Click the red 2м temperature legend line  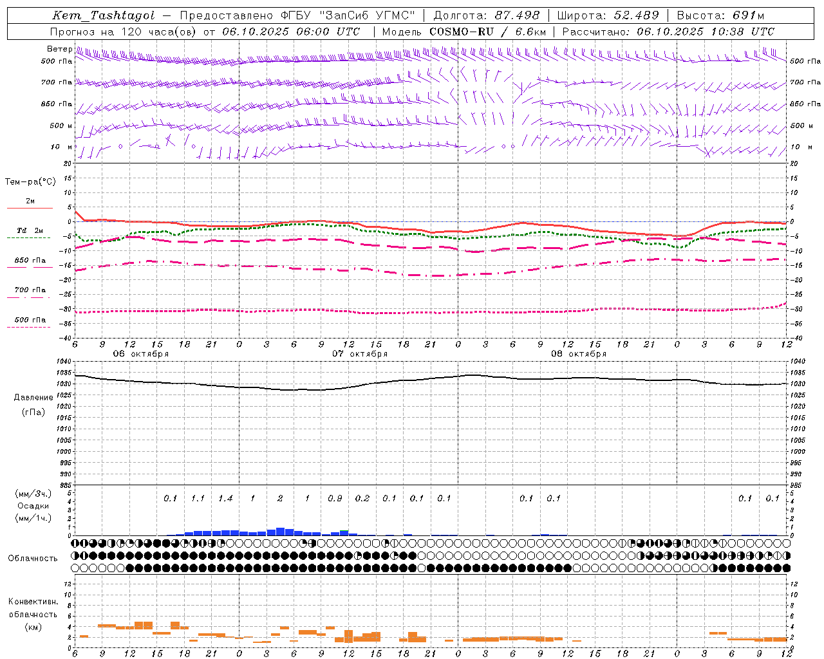click(30, 208)
